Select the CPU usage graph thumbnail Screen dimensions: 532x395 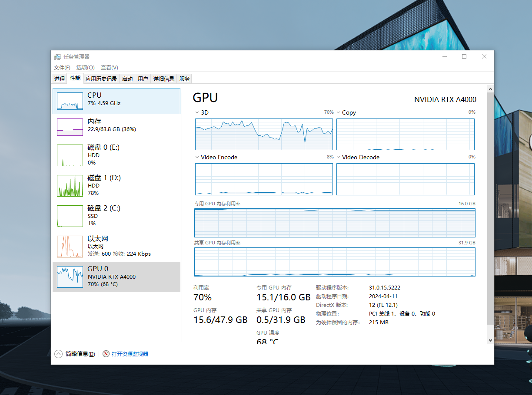pyautogui.click(x=70, y=101)
